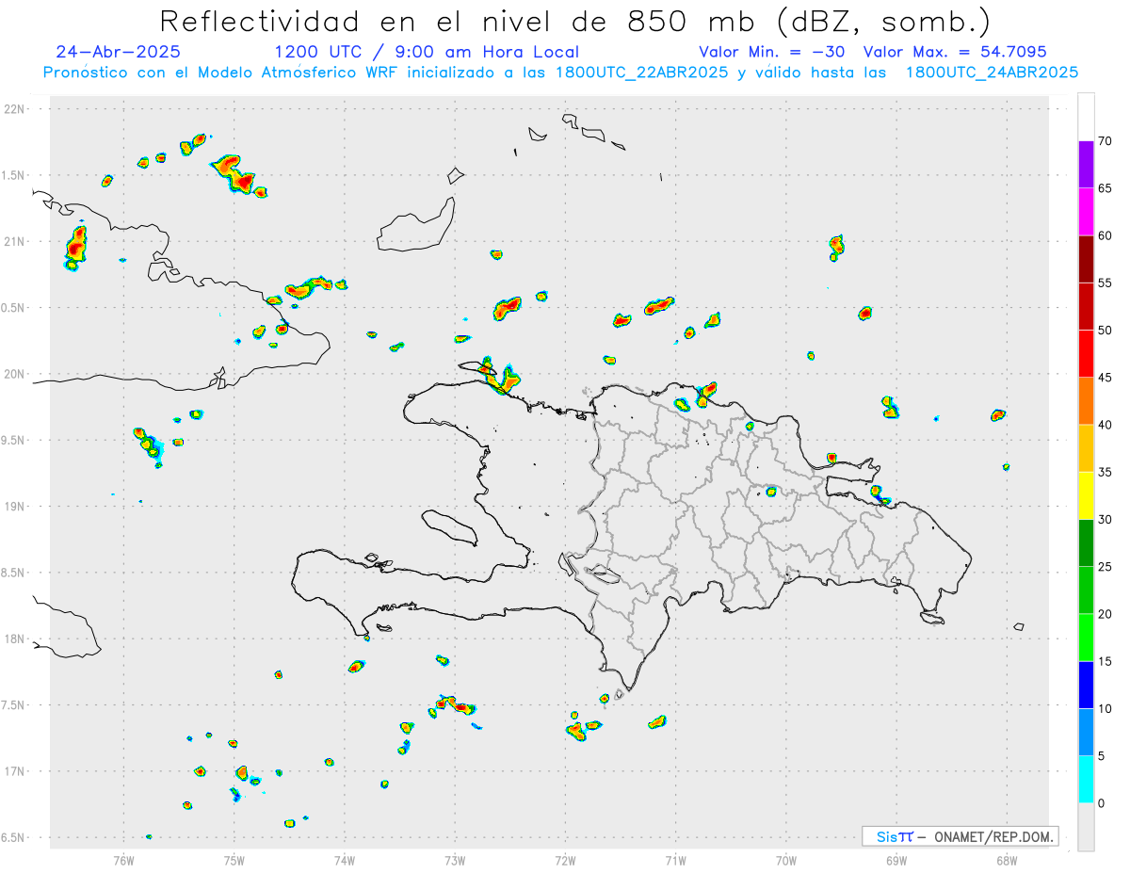
Task: Click the "68W" longitude label
Action: pos(1007,861)
